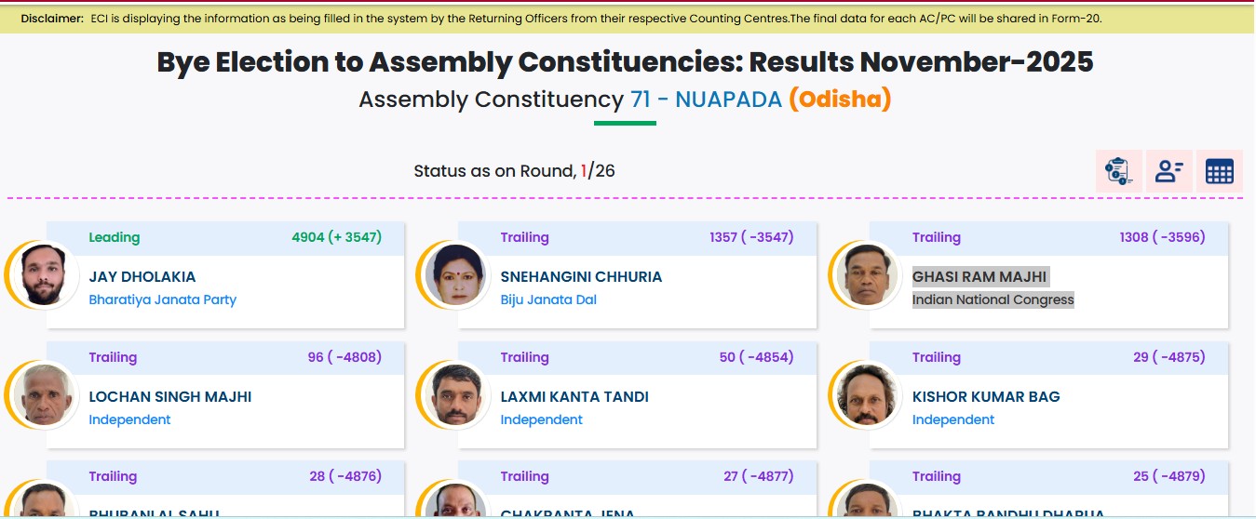Click the LAXMI KANTA TANDI name
The image size is (1256, 519).
(574, 397)
